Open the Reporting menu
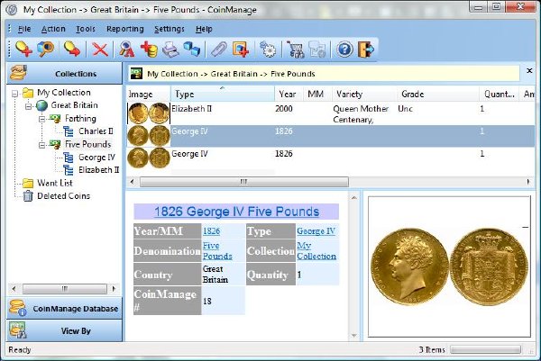 (x=125, y=29)
